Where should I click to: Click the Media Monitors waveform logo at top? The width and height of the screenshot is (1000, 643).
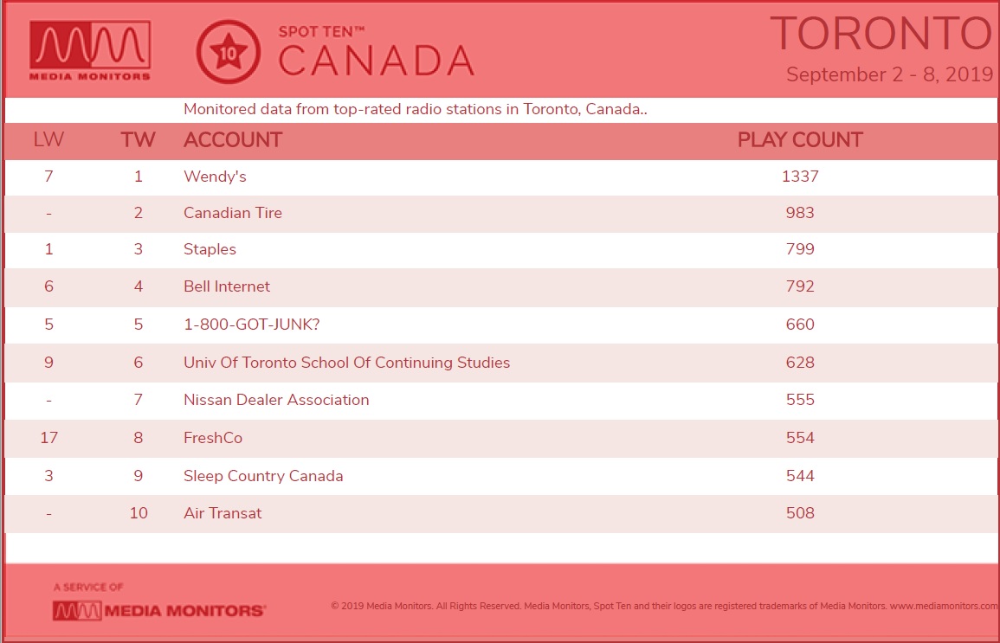click(x=90, y=50)
